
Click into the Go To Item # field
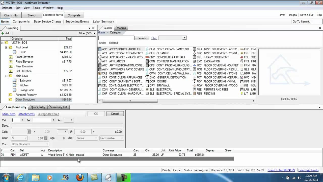click(317, 21)
